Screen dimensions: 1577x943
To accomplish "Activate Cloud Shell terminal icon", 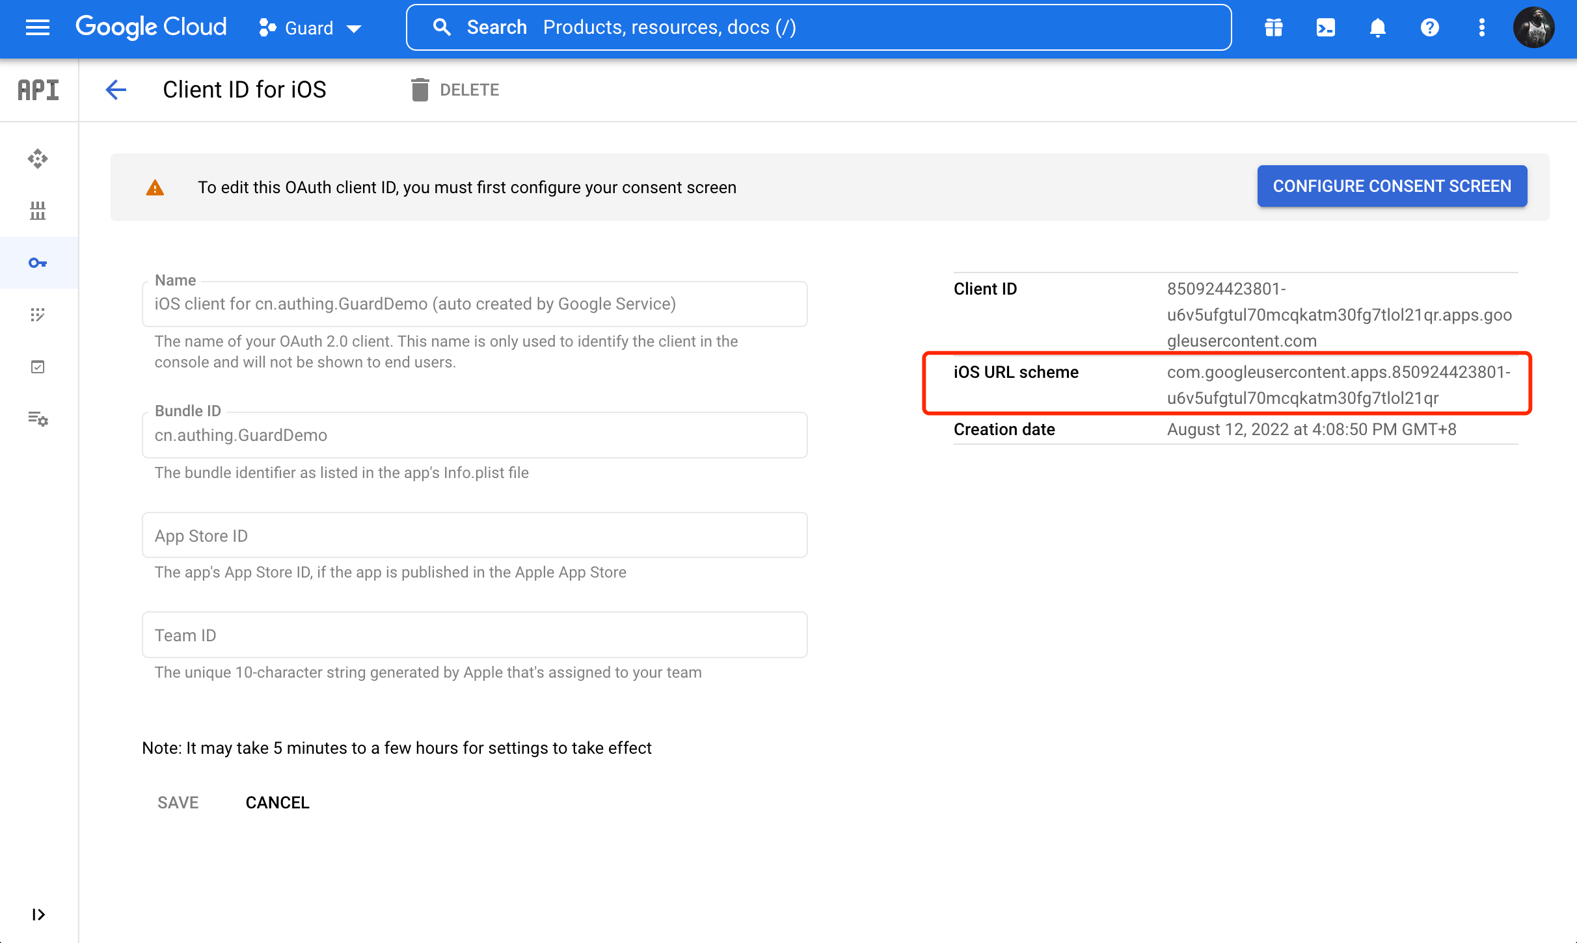I will pos(1325,27).
